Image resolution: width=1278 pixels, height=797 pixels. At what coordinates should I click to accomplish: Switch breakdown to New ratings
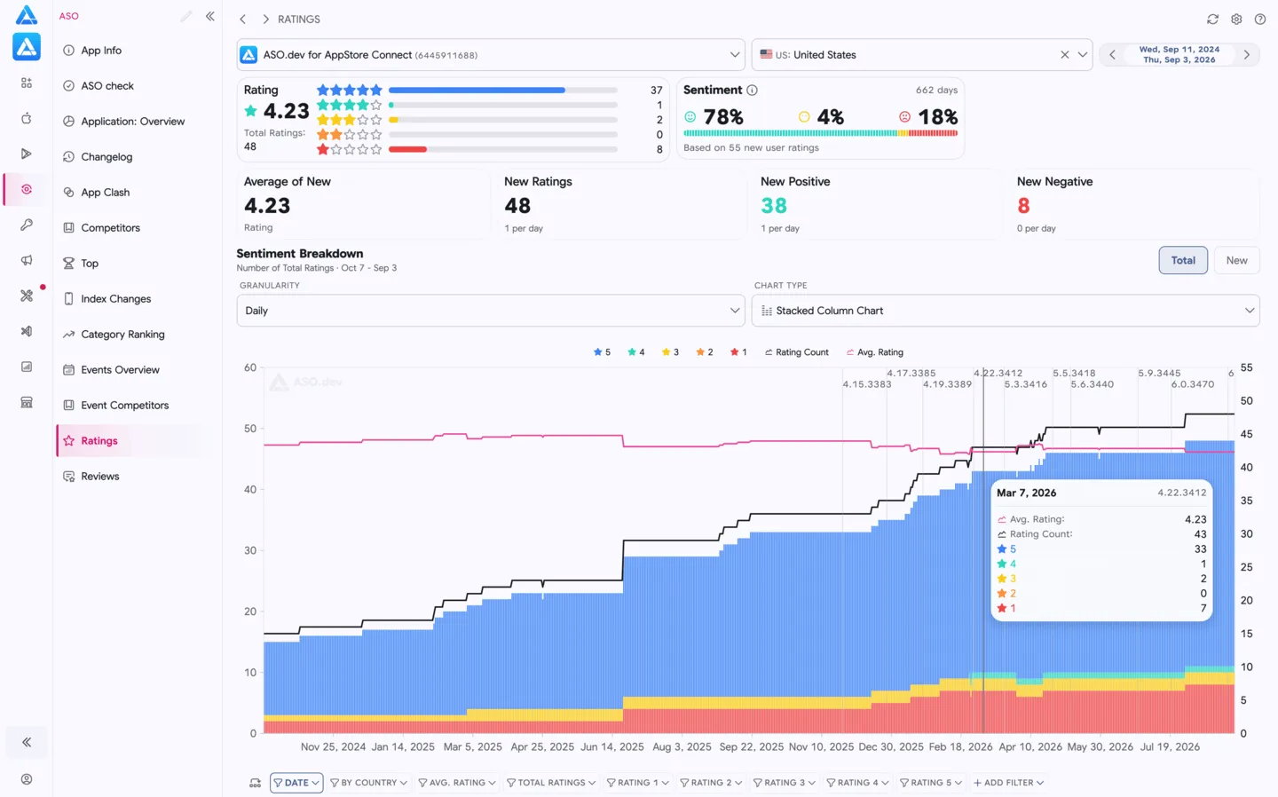pyautogui.click(x=1236, y=260)
